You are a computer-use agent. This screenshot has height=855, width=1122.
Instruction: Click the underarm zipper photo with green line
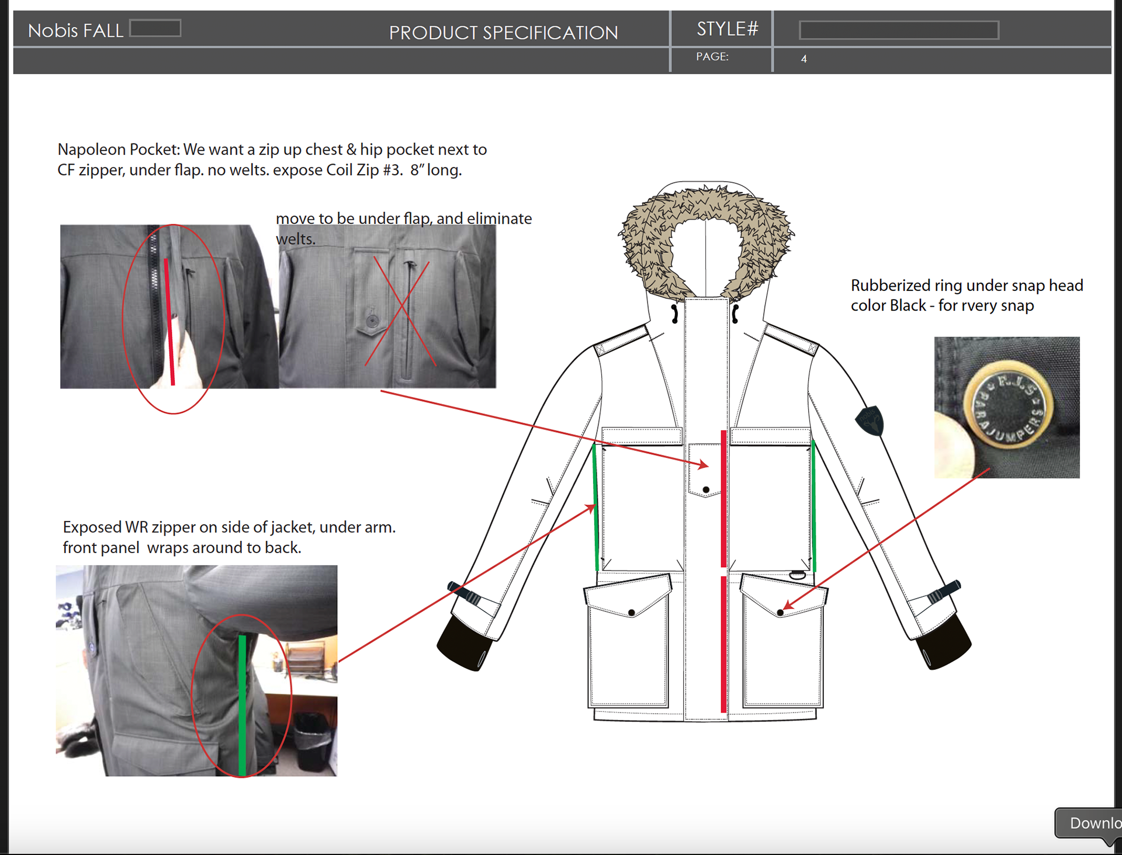tap(196, 670)
